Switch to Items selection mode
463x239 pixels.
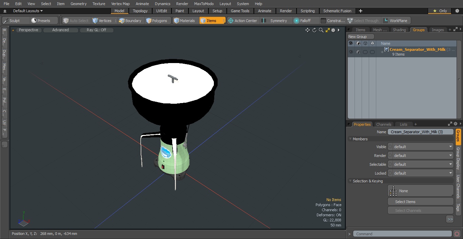212,21
